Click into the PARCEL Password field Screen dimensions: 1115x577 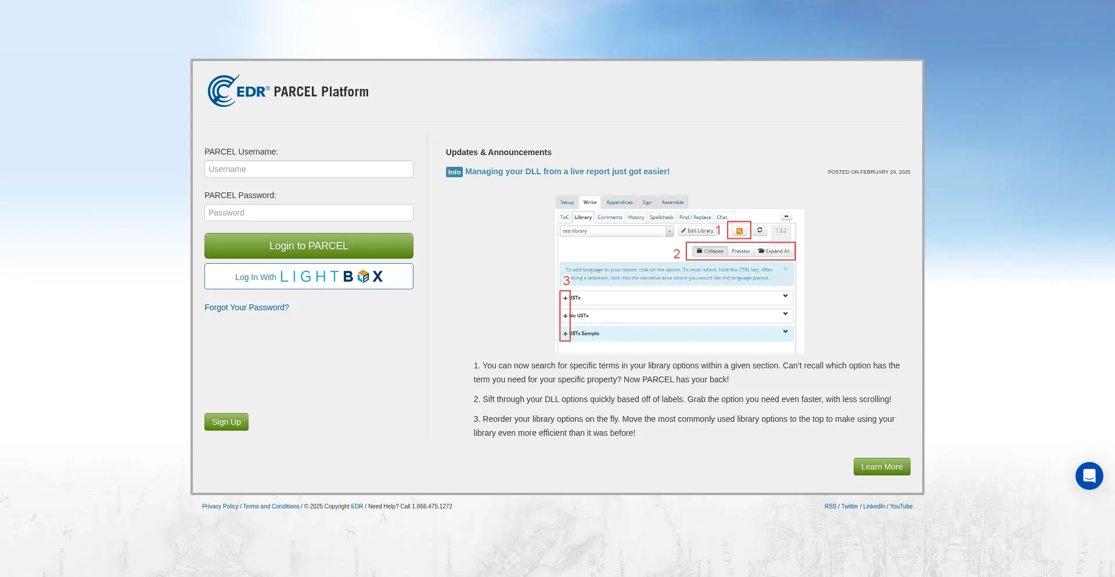point(308,213)
